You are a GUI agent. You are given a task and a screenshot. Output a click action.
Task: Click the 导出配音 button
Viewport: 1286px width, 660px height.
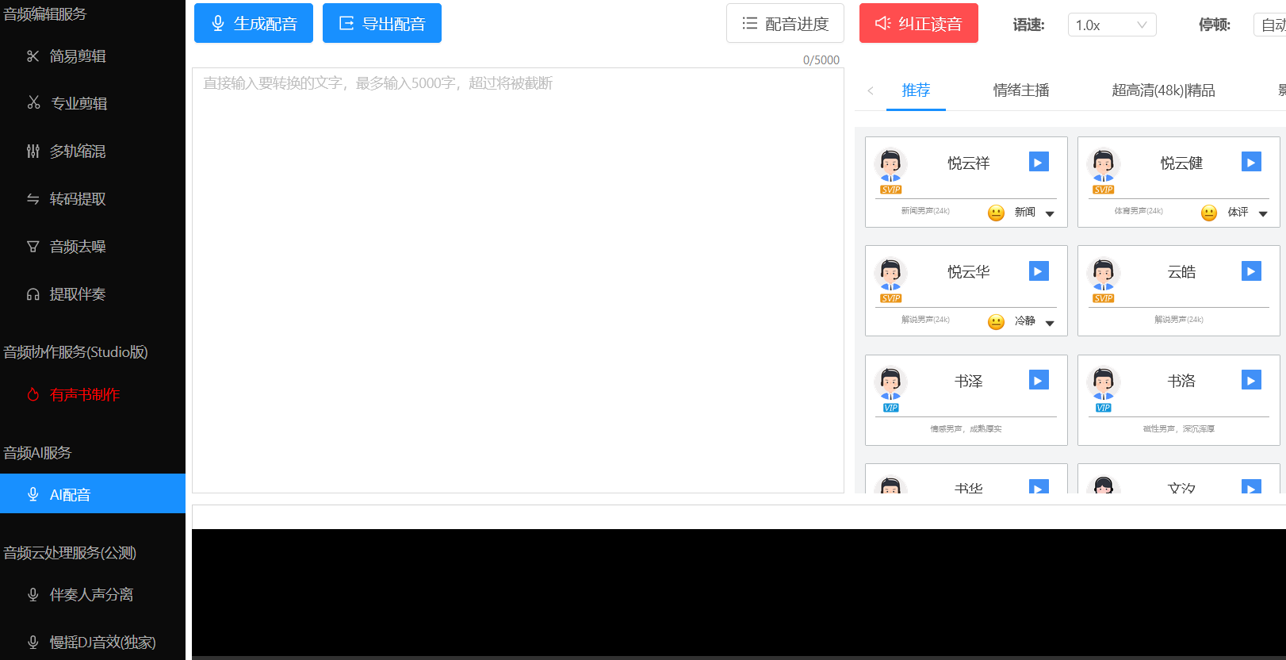click(382, 23)
